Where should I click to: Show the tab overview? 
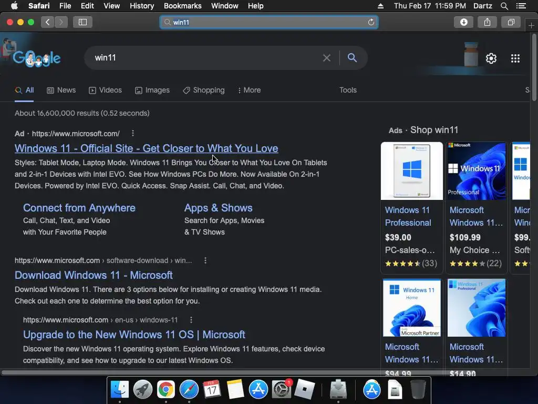(x=511, y=22)
